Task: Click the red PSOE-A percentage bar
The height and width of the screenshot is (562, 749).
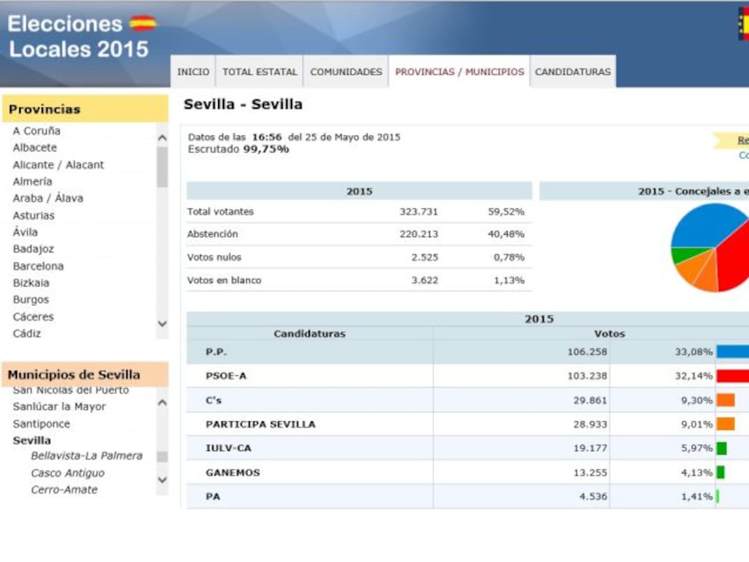Action: pyautogui.click(x=732, y=376)
